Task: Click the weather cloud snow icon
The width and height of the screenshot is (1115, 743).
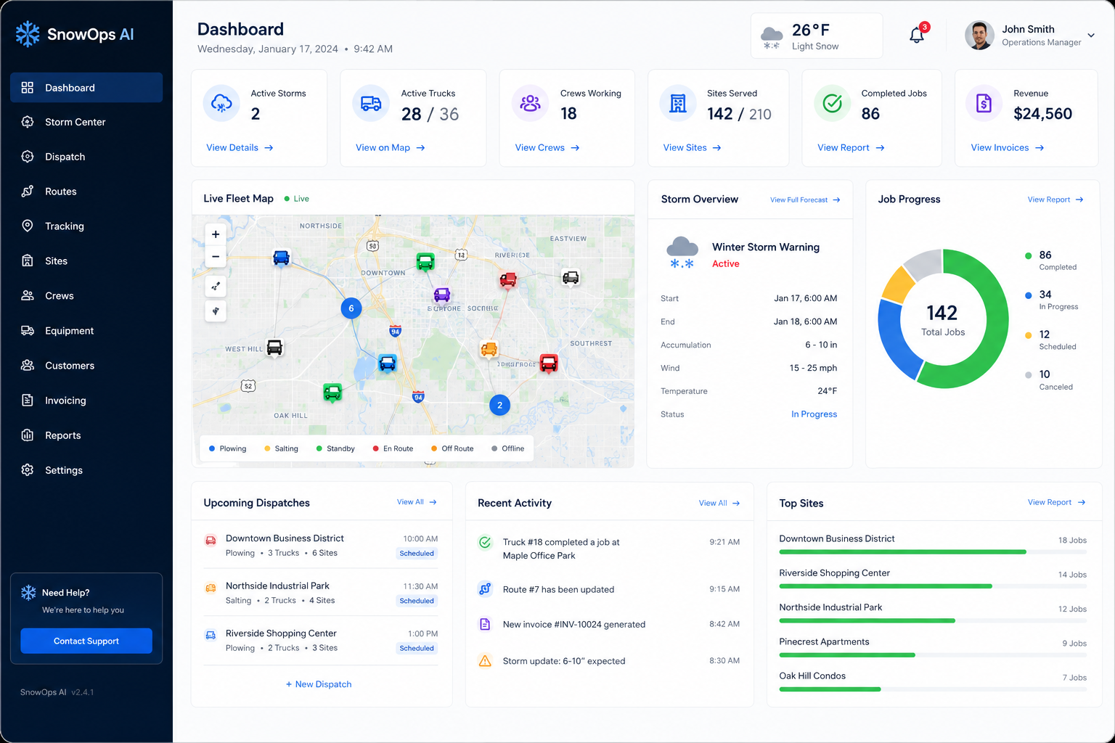Action: pos(772,37)
